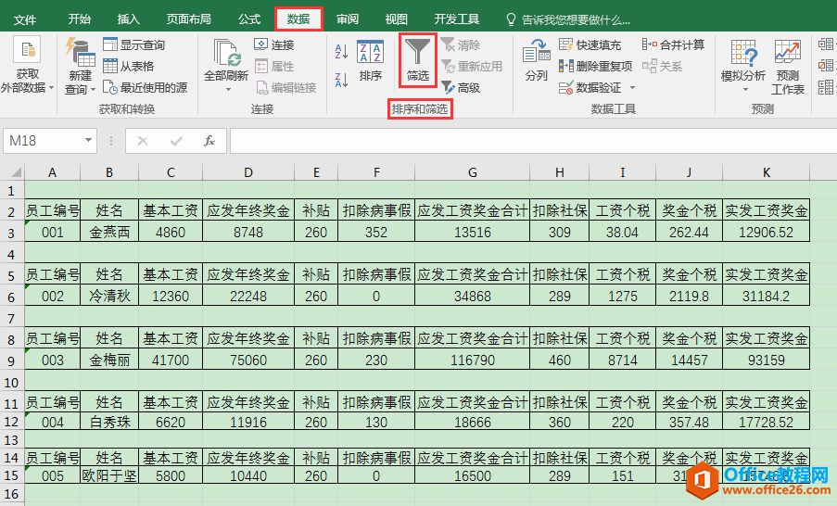Click Properties (属性) in Connections group
Screen dimensions: 837x506
[x=274, y=66]
